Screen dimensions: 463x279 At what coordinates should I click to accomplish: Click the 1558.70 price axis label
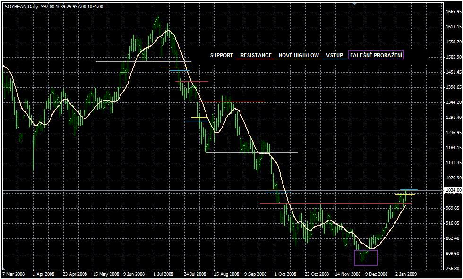pyautogui.click(x=454, y=42)
